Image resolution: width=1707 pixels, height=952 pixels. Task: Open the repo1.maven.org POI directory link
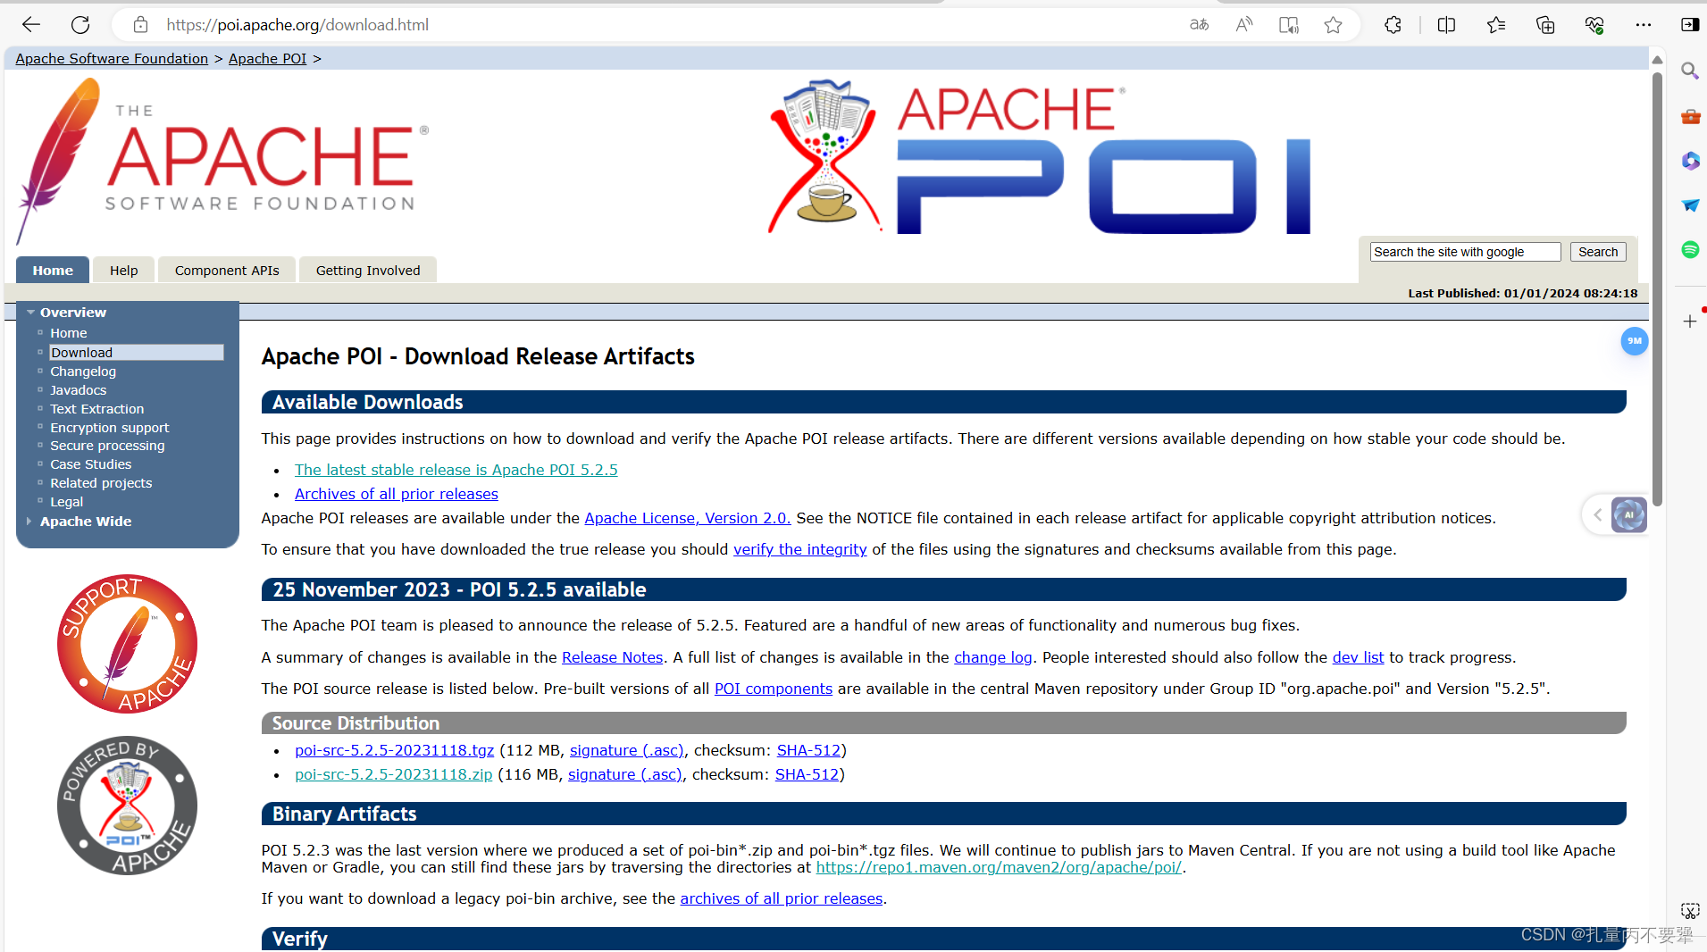click(999, 867)
